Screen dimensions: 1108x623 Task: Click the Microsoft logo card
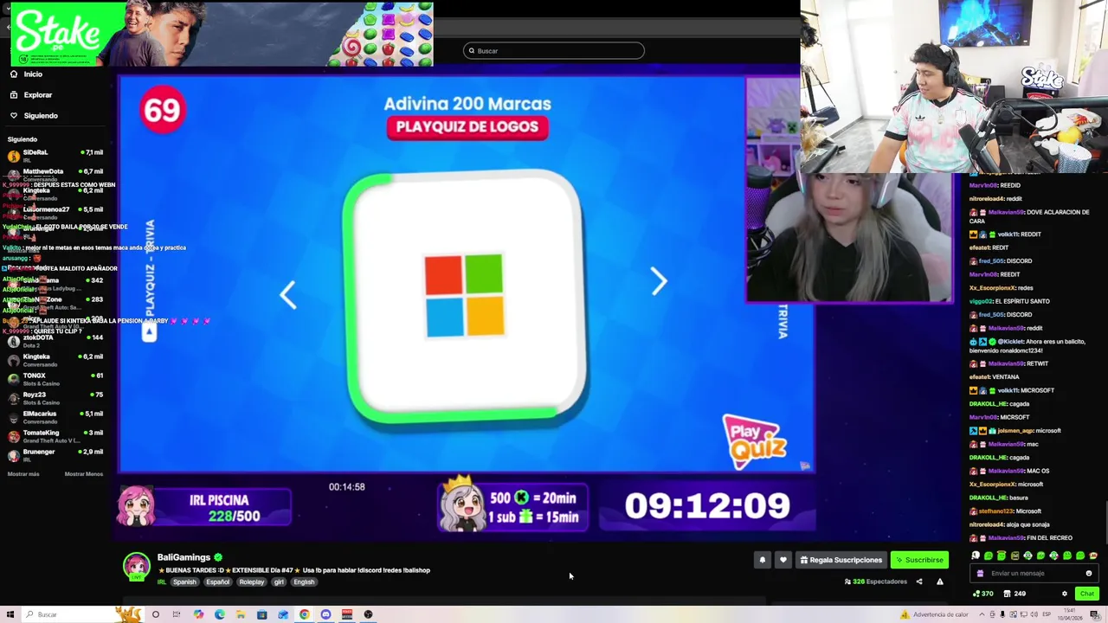point(465,296)
